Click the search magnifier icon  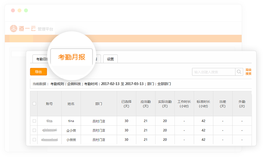[239, 72]
